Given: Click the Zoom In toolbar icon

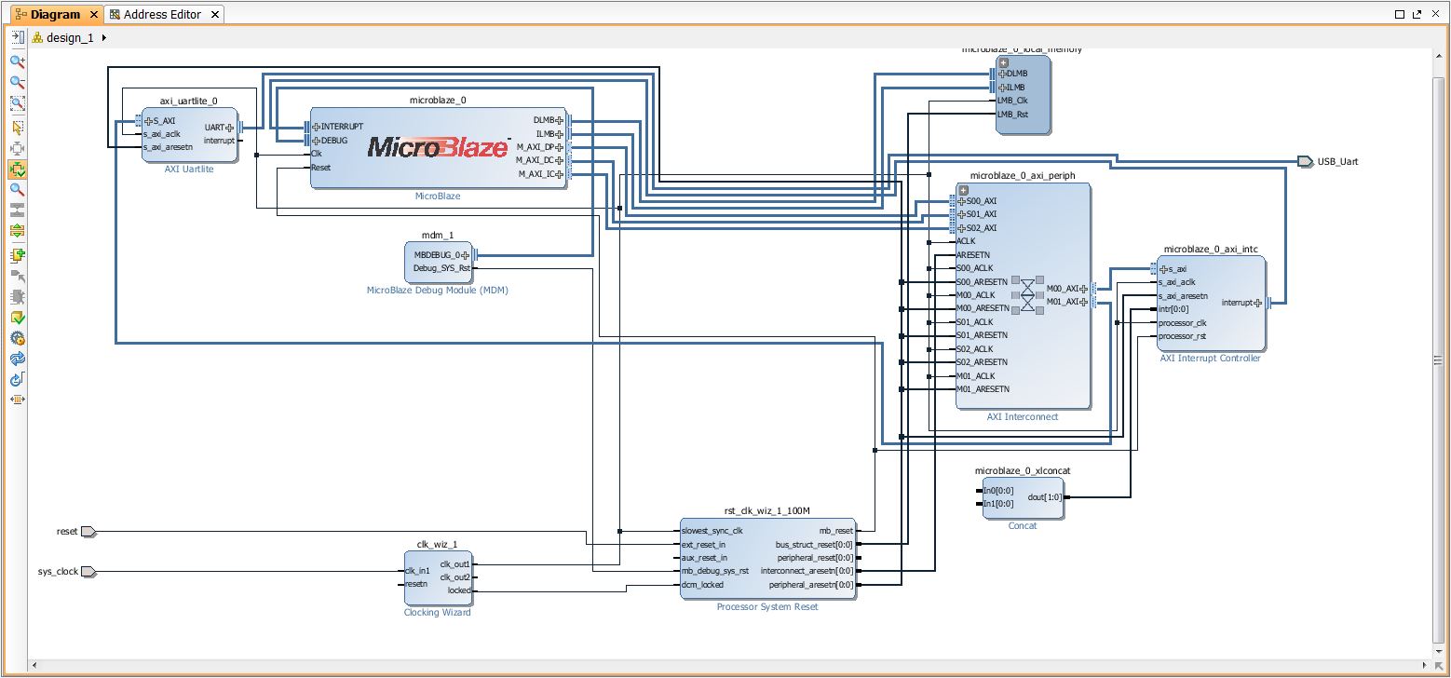Looking at the screenshot, I should coord(17,61).
